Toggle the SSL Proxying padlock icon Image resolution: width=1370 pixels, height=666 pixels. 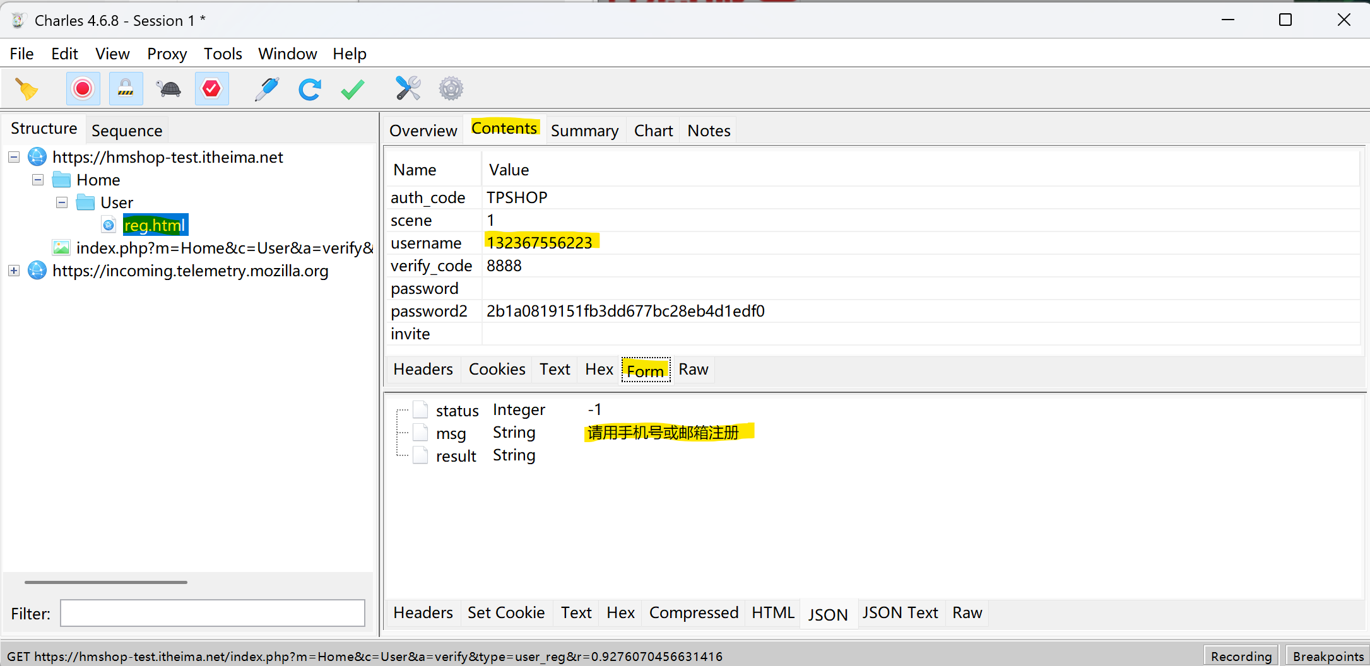pyautogui.click(x=126, y=89)
